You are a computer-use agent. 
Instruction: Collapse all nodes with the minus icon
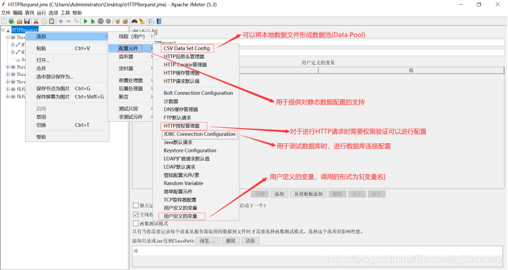pyautogui.click(x=69, y=21)
